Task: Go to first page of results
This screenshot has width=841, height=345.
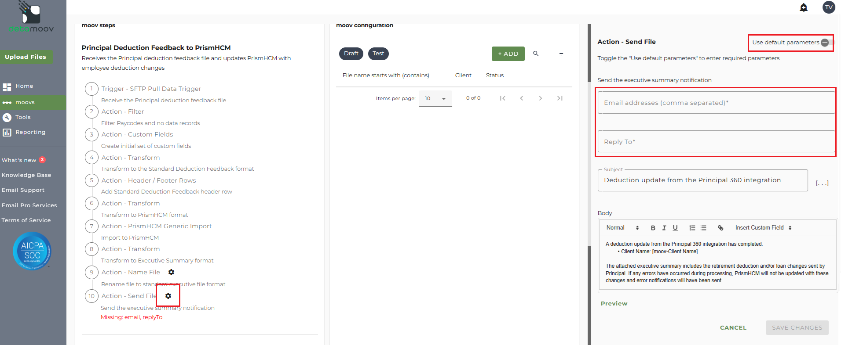Action: pyautogui.click(x=502, y=98)
